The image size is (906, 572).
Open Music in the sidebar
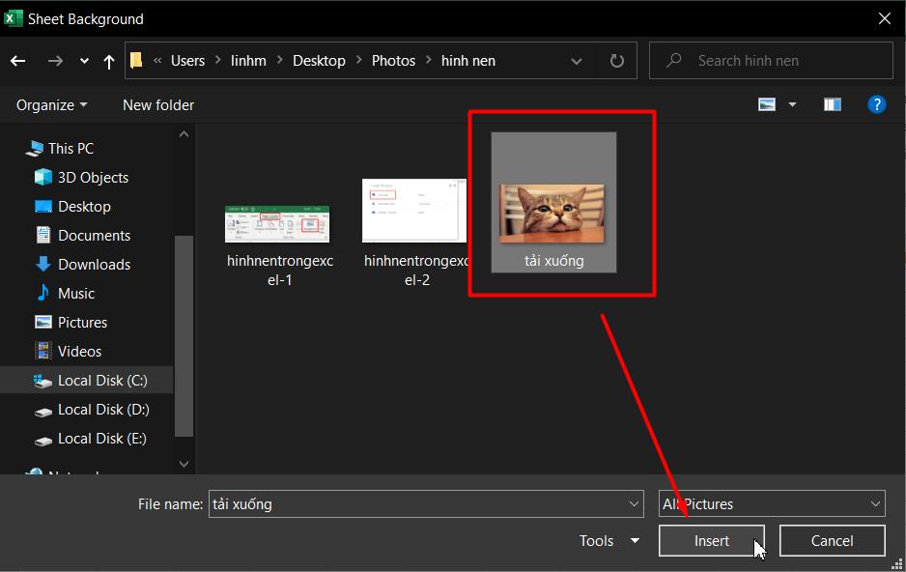coord(75,293)
